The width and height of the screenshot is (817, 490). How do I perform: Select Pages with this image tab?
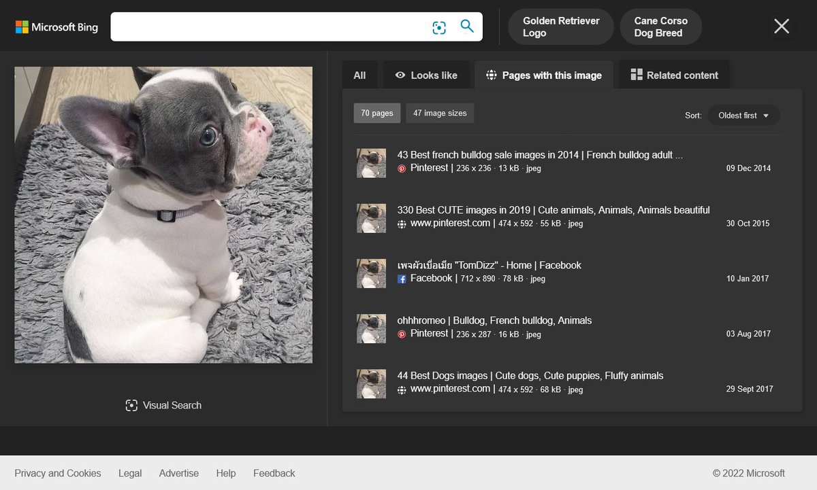544,75
